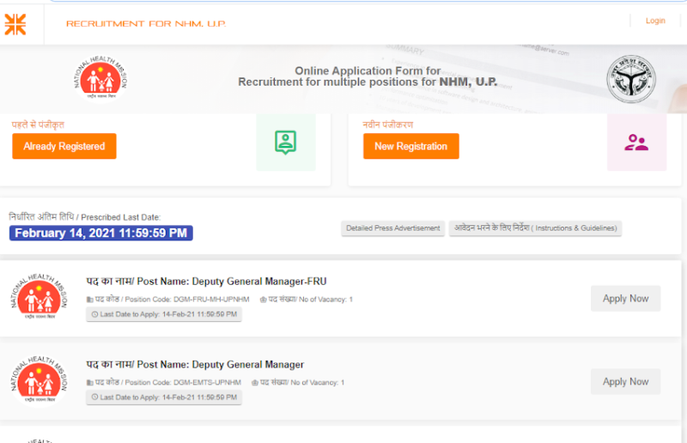Open the Instructions & Guidelines button
The image size is (687, 443).
coord(534,228)
